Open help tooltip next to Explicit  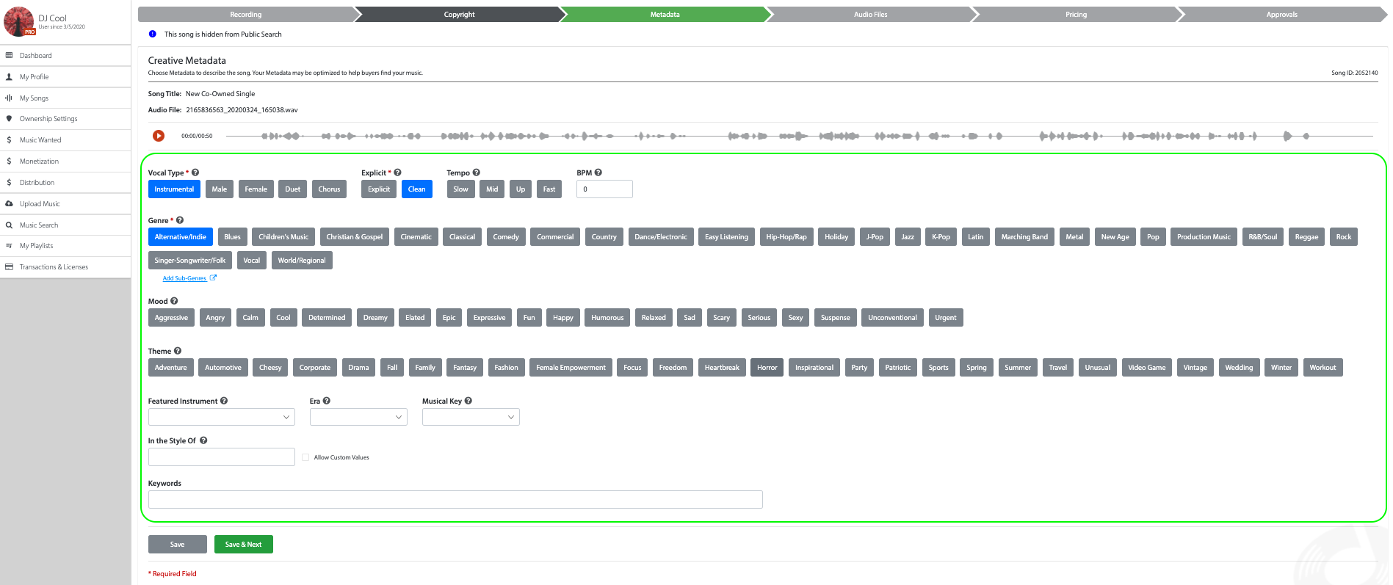coord(397,172)
